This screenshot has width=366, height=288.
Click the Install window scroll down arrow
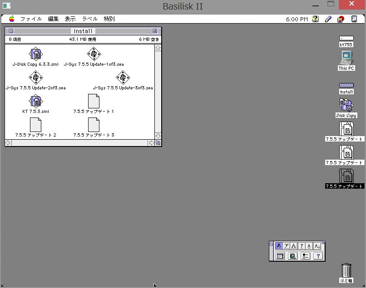point(158,136)
